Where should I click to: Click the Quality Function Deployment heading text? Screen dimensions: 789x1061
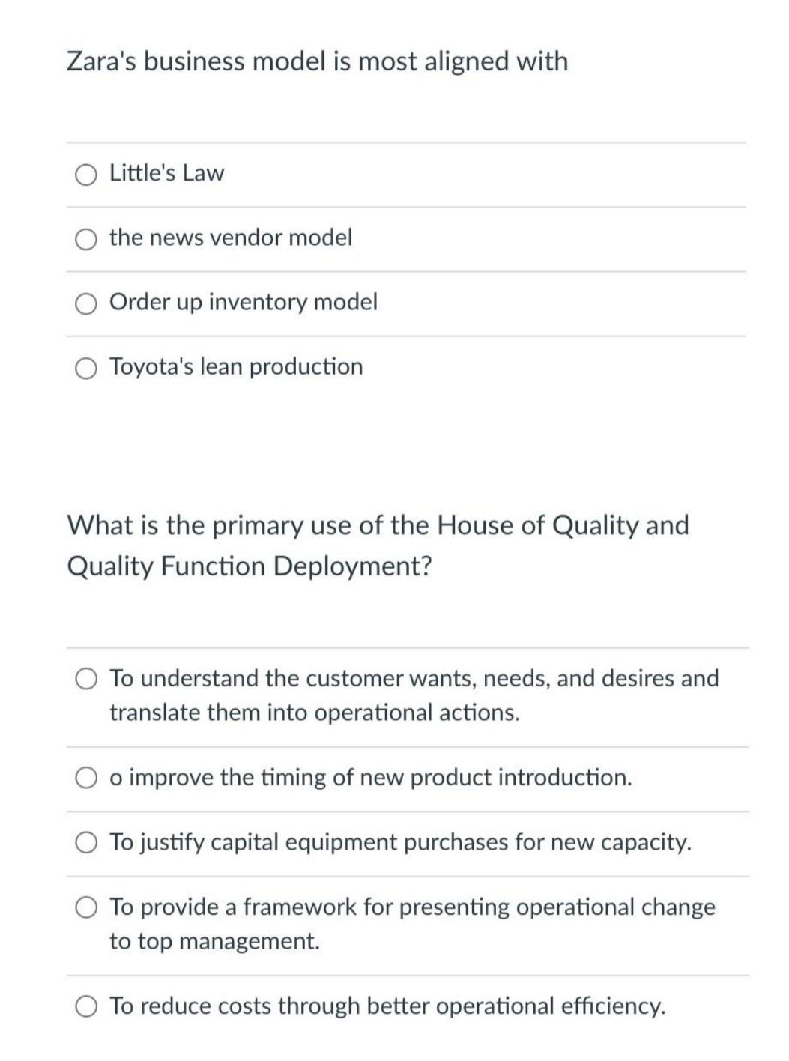point(251,566)
